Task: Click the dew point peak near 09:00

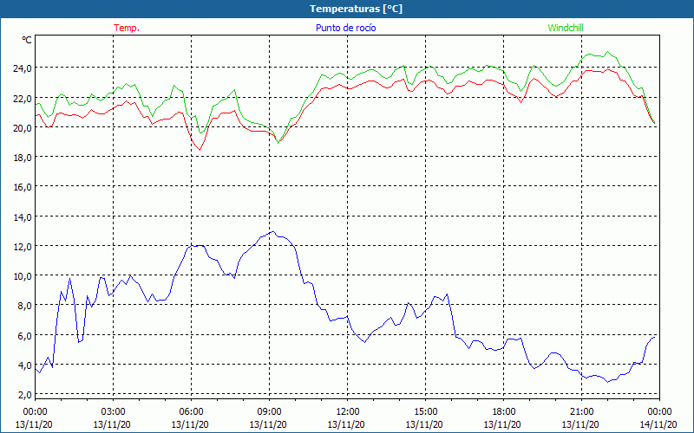Action: pos(272,231)
